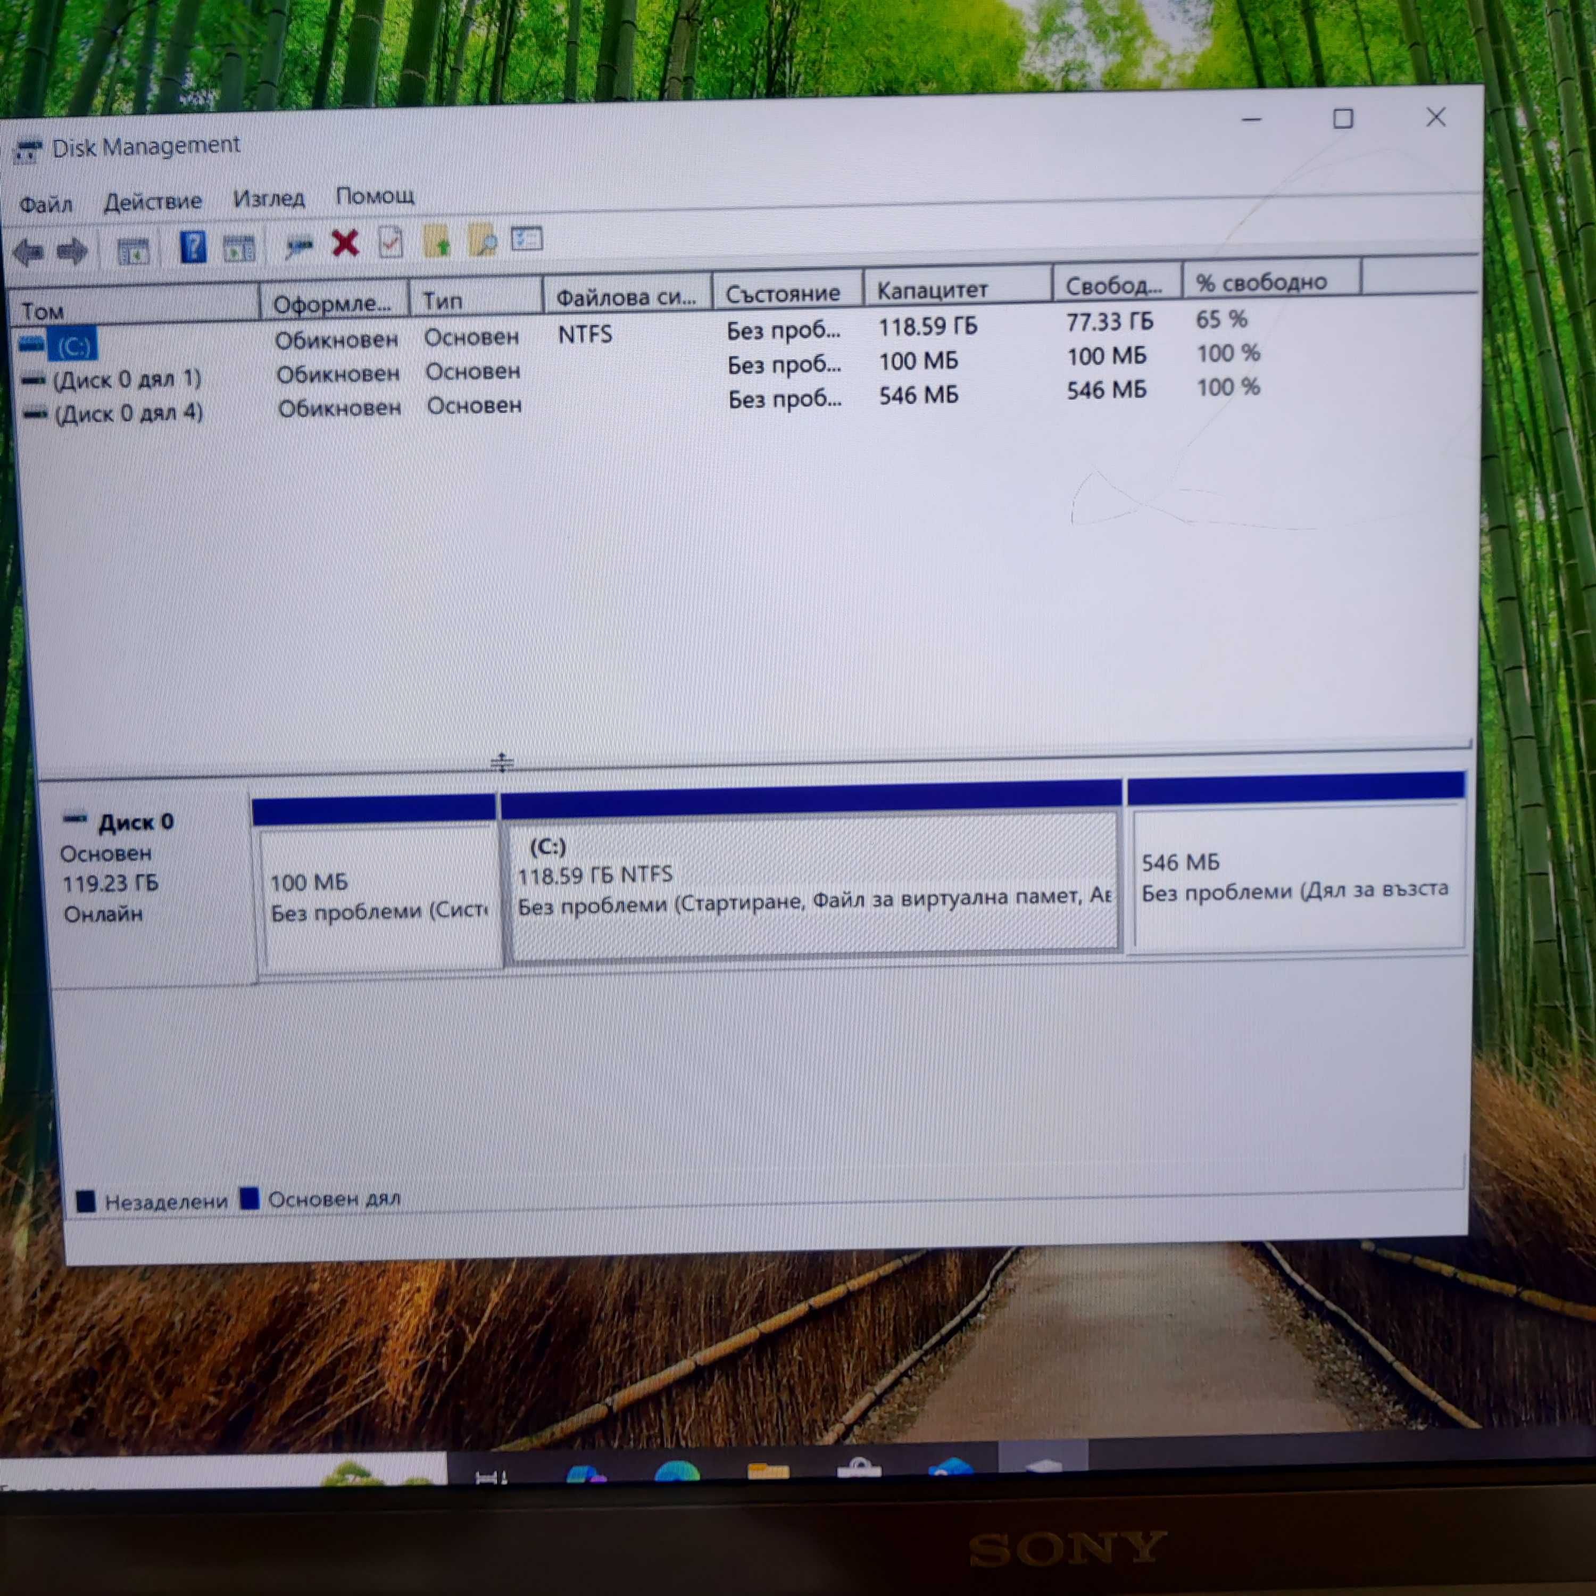The width and height of the screenshot is (1596, 1596).
Task: Open the Действие menu
Action: tap(153, 202)
